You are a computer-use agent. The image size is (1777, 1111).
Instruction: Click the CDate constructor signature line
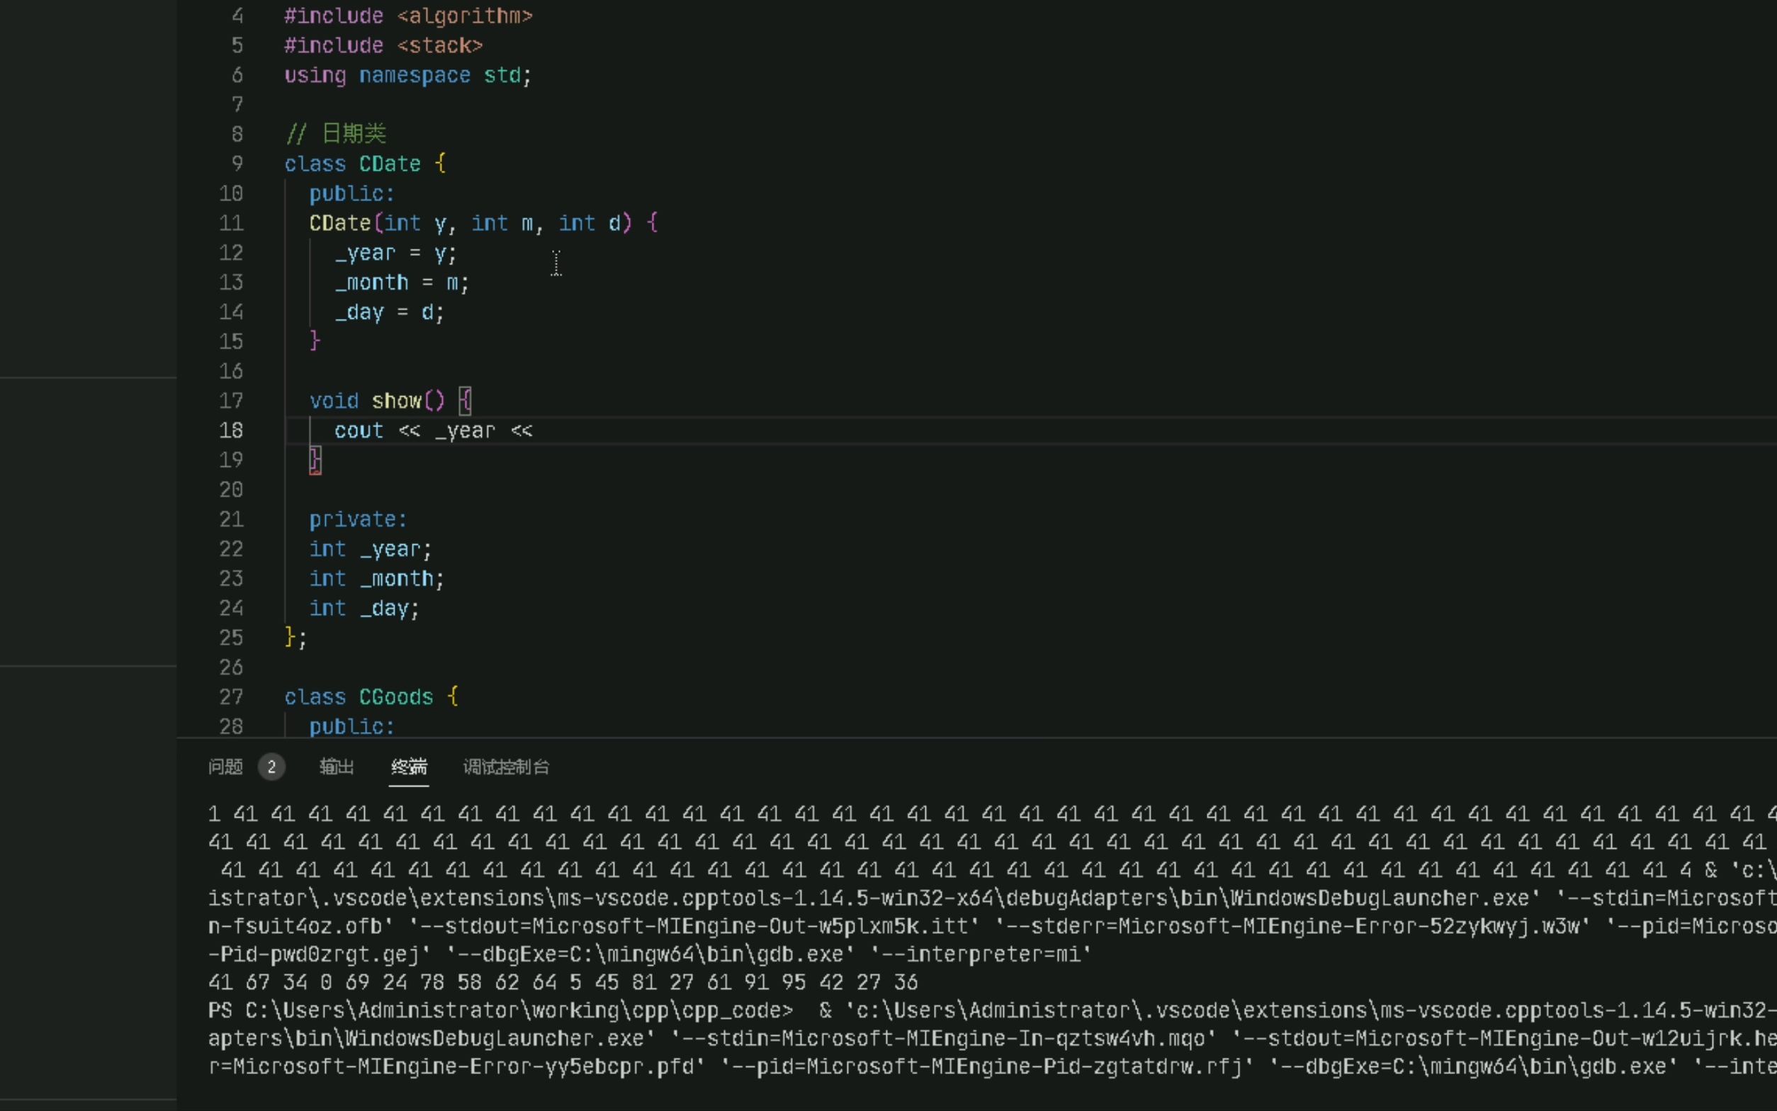coord(483,222)
